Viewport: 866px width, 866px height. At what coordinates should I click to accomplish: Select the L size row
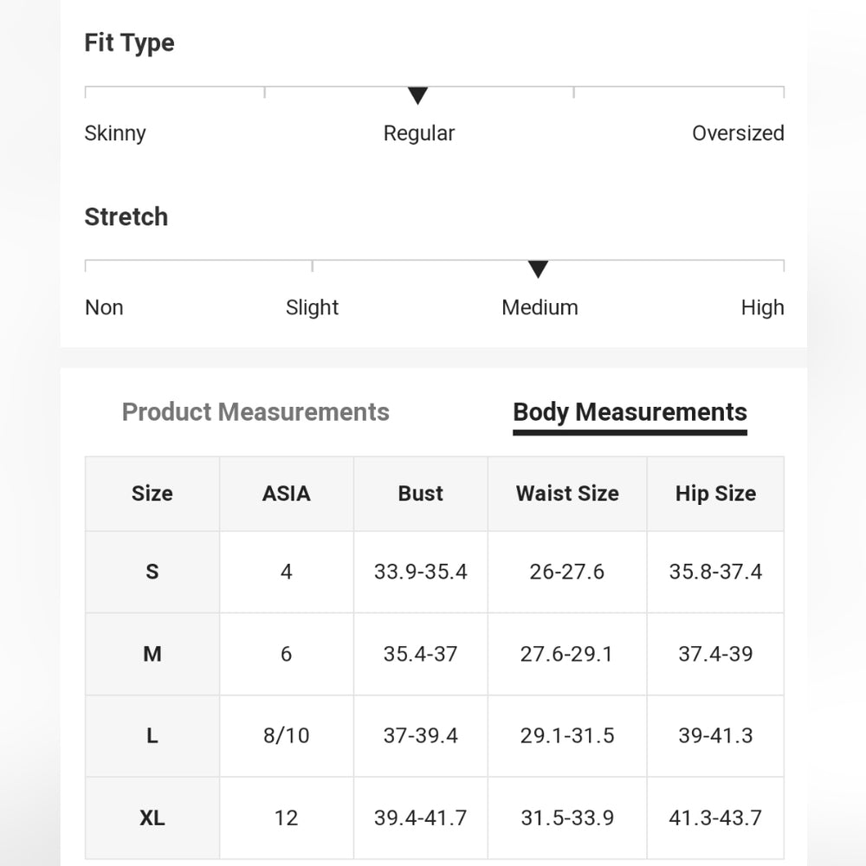click(x=434, y=735)
